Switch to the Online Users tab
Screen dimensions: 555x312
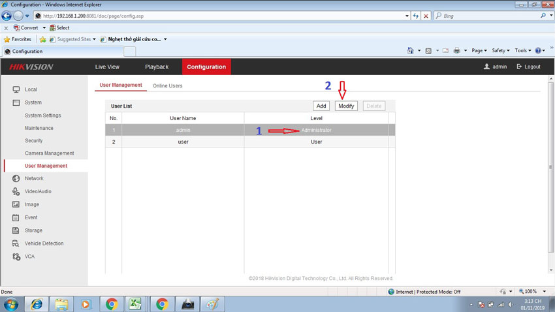(168, 86)
